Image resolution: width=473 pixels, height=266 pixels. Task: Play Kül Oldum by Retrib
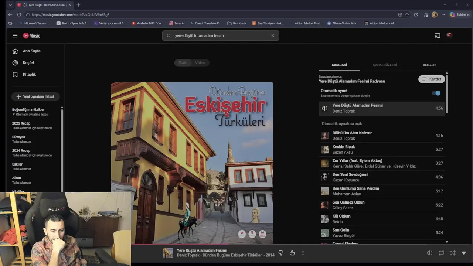click(382, 219)
